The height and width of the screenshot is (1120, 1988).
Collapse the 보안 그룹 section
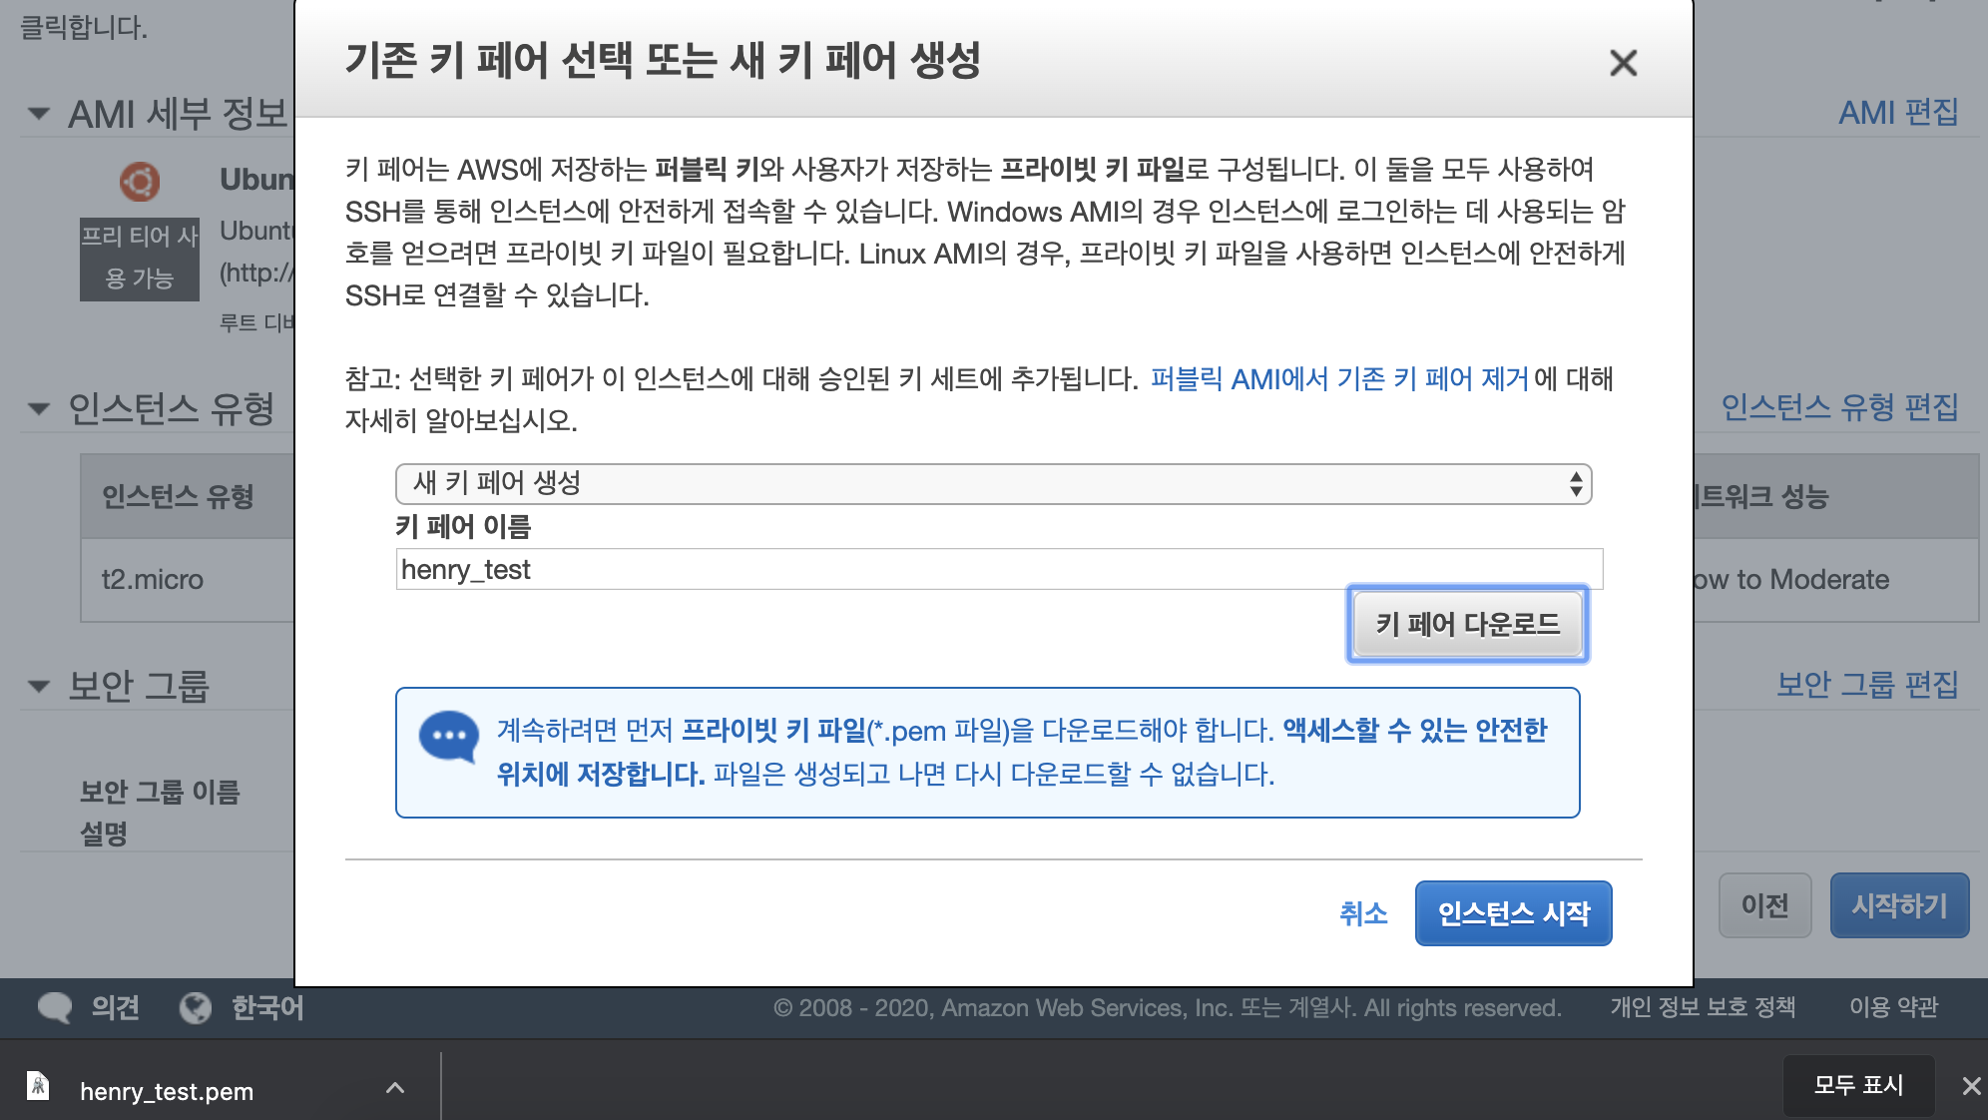click(x=39, y=686)
